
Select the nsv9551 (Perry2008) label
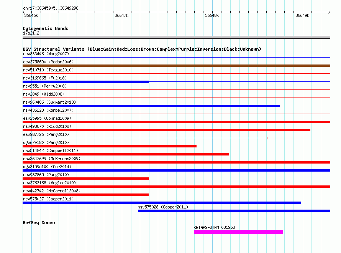tap(45, 86)
